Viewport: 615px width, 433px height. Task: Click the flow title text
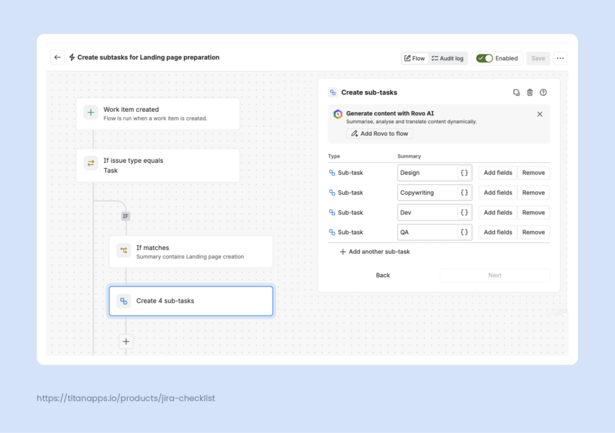point(148,57)
